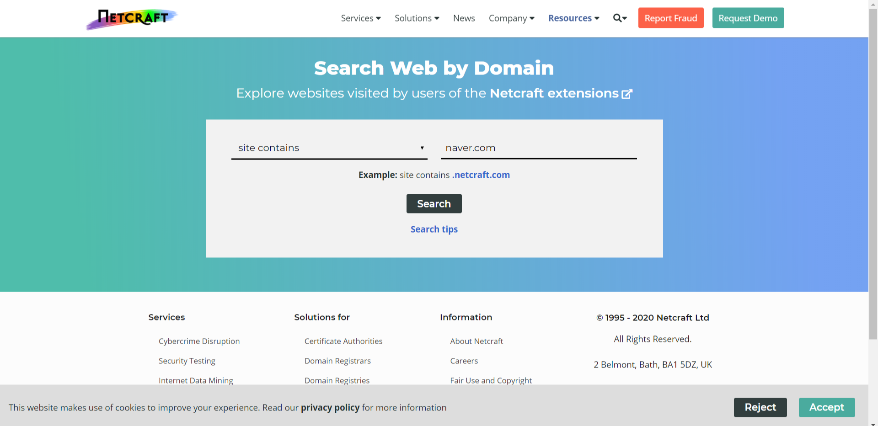Open the privacy policy link in cookie banner
Image resolution: width=878 pixels, height=426 pixels.
[330, 408]
